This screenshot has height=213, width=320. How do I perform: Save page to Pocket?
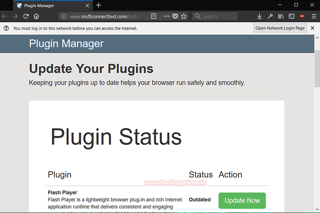(x=175, y=16)
